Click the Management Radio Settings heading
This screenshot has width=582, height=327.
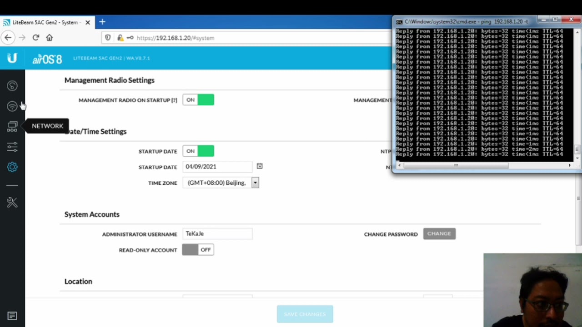(x=110, y=80)
